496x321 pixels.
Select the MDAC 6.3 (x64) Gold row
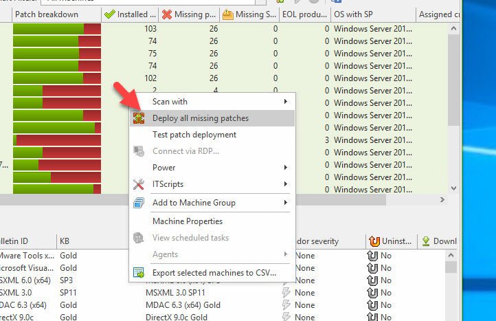tap(223, 305)
